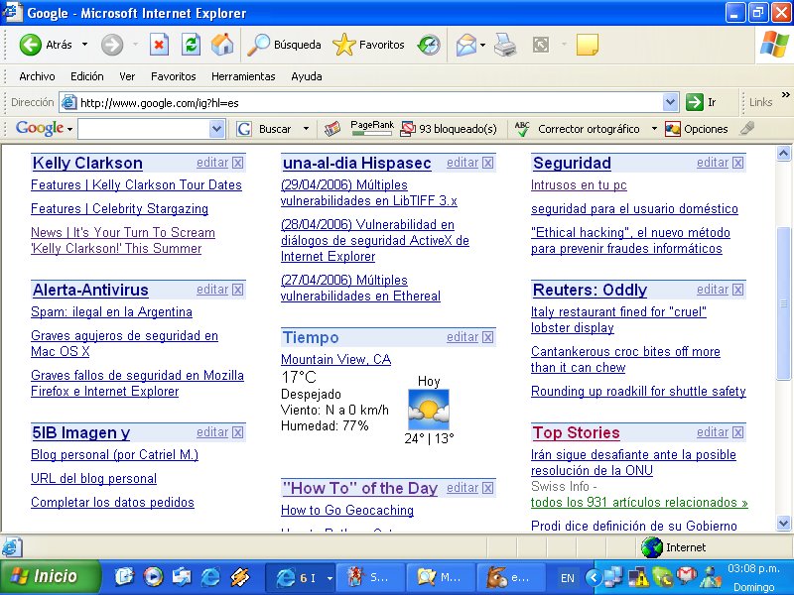Click today's sunny weather thumbnail
Image resolution: width=794 pixels, height=595 pixels.
pos(429,410)
